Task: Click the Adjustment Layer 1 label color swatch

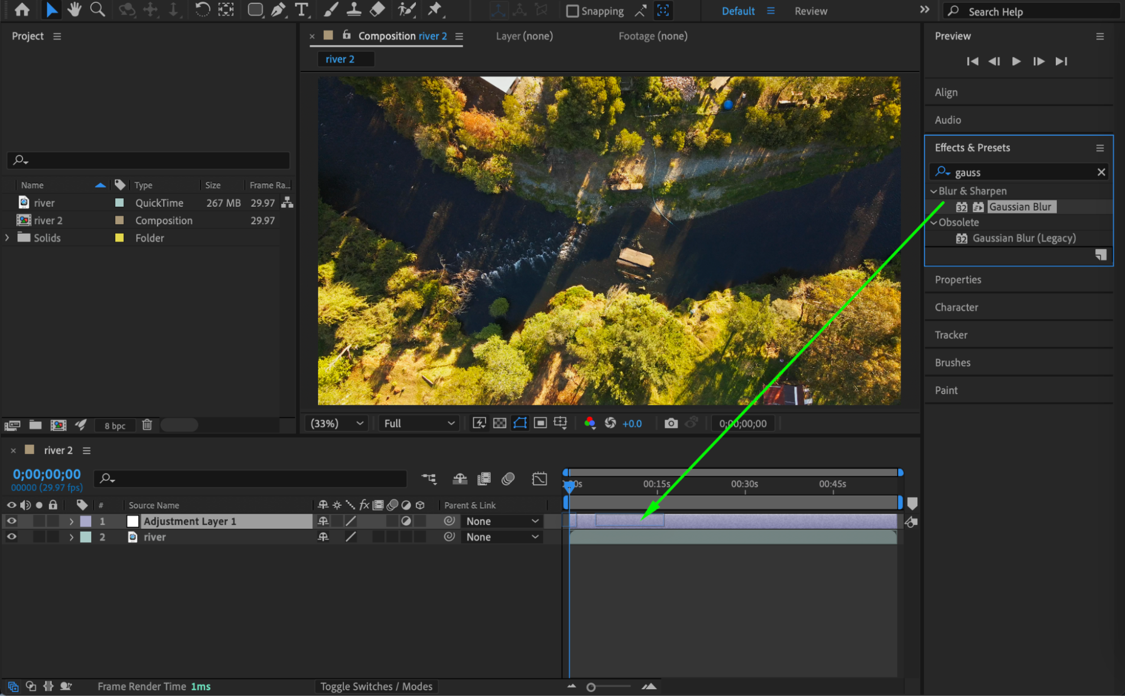Action: pos(86,521)
